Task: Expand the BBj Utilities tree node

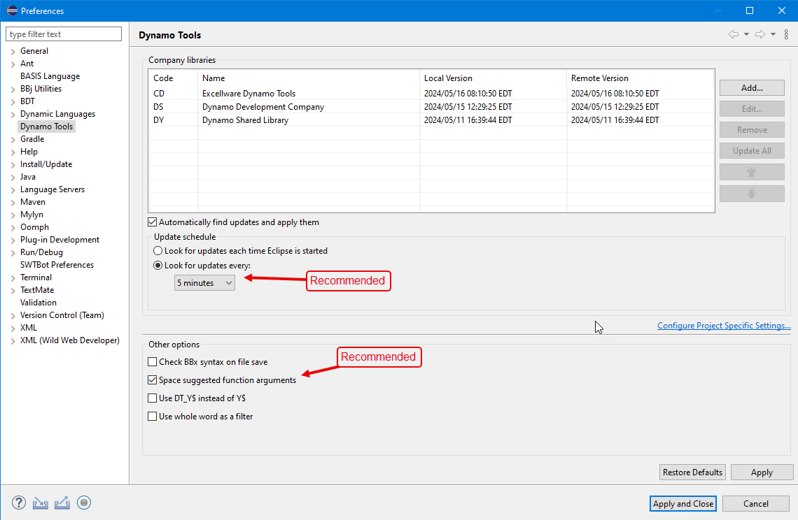Action: pos(13,89)
